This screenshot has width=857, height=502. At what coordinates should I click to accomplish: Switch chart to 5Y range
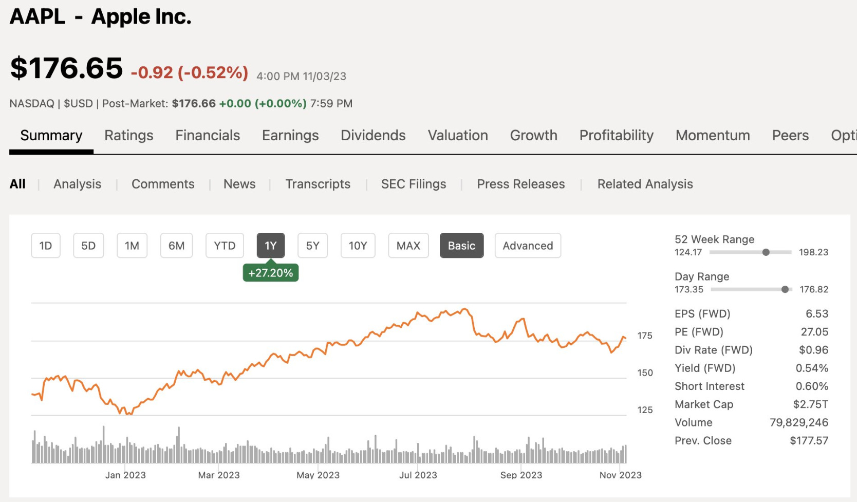coord(313,246)
